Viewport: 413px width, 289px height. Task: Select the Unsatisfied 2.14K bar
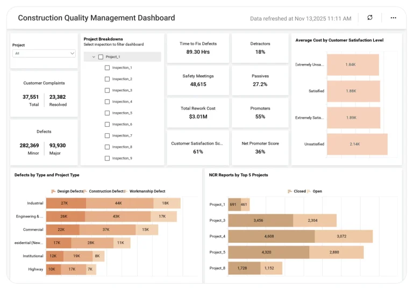click(357, 144)
